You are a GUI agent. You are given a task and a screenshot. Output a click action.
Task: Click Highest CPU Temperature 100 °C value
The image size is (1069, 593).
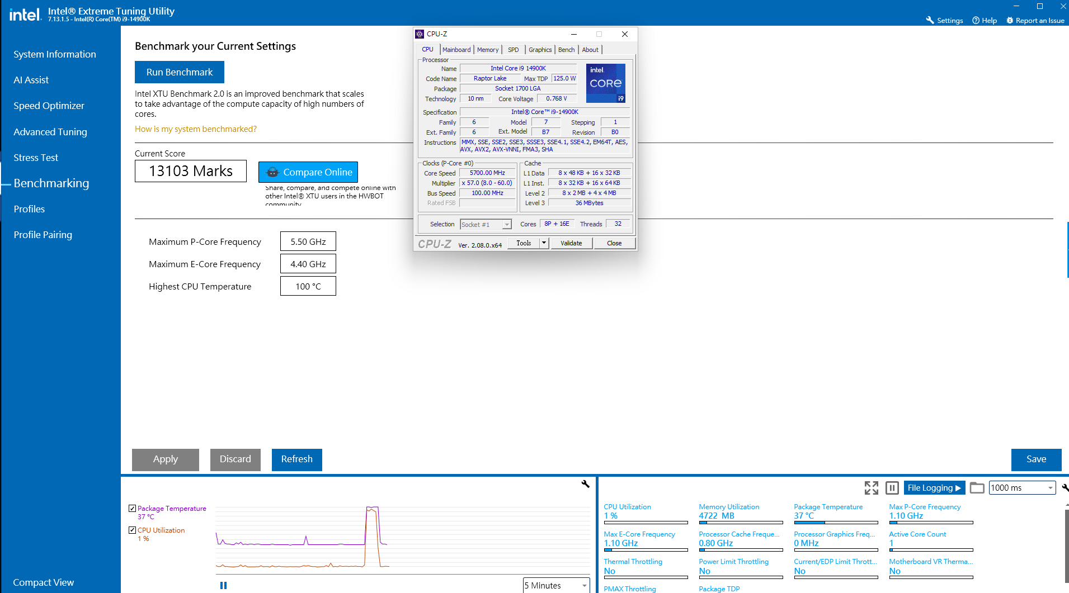coord(308,286)
